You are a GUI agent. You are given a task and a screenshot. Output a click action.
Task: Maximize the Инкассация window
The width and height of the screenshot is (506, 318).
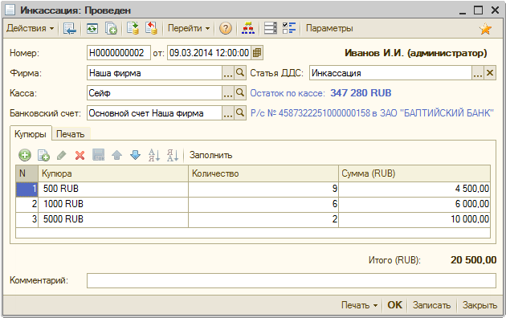[x=478, y=10]
